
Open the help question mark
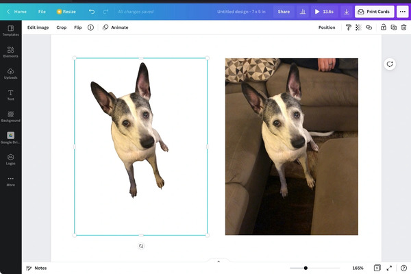tap(403, 268)
